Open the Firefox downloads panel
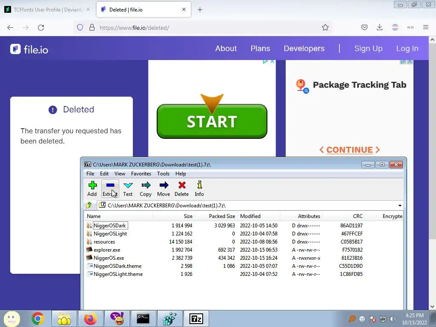Screen dimensions: 436x327 coord(379,27)
